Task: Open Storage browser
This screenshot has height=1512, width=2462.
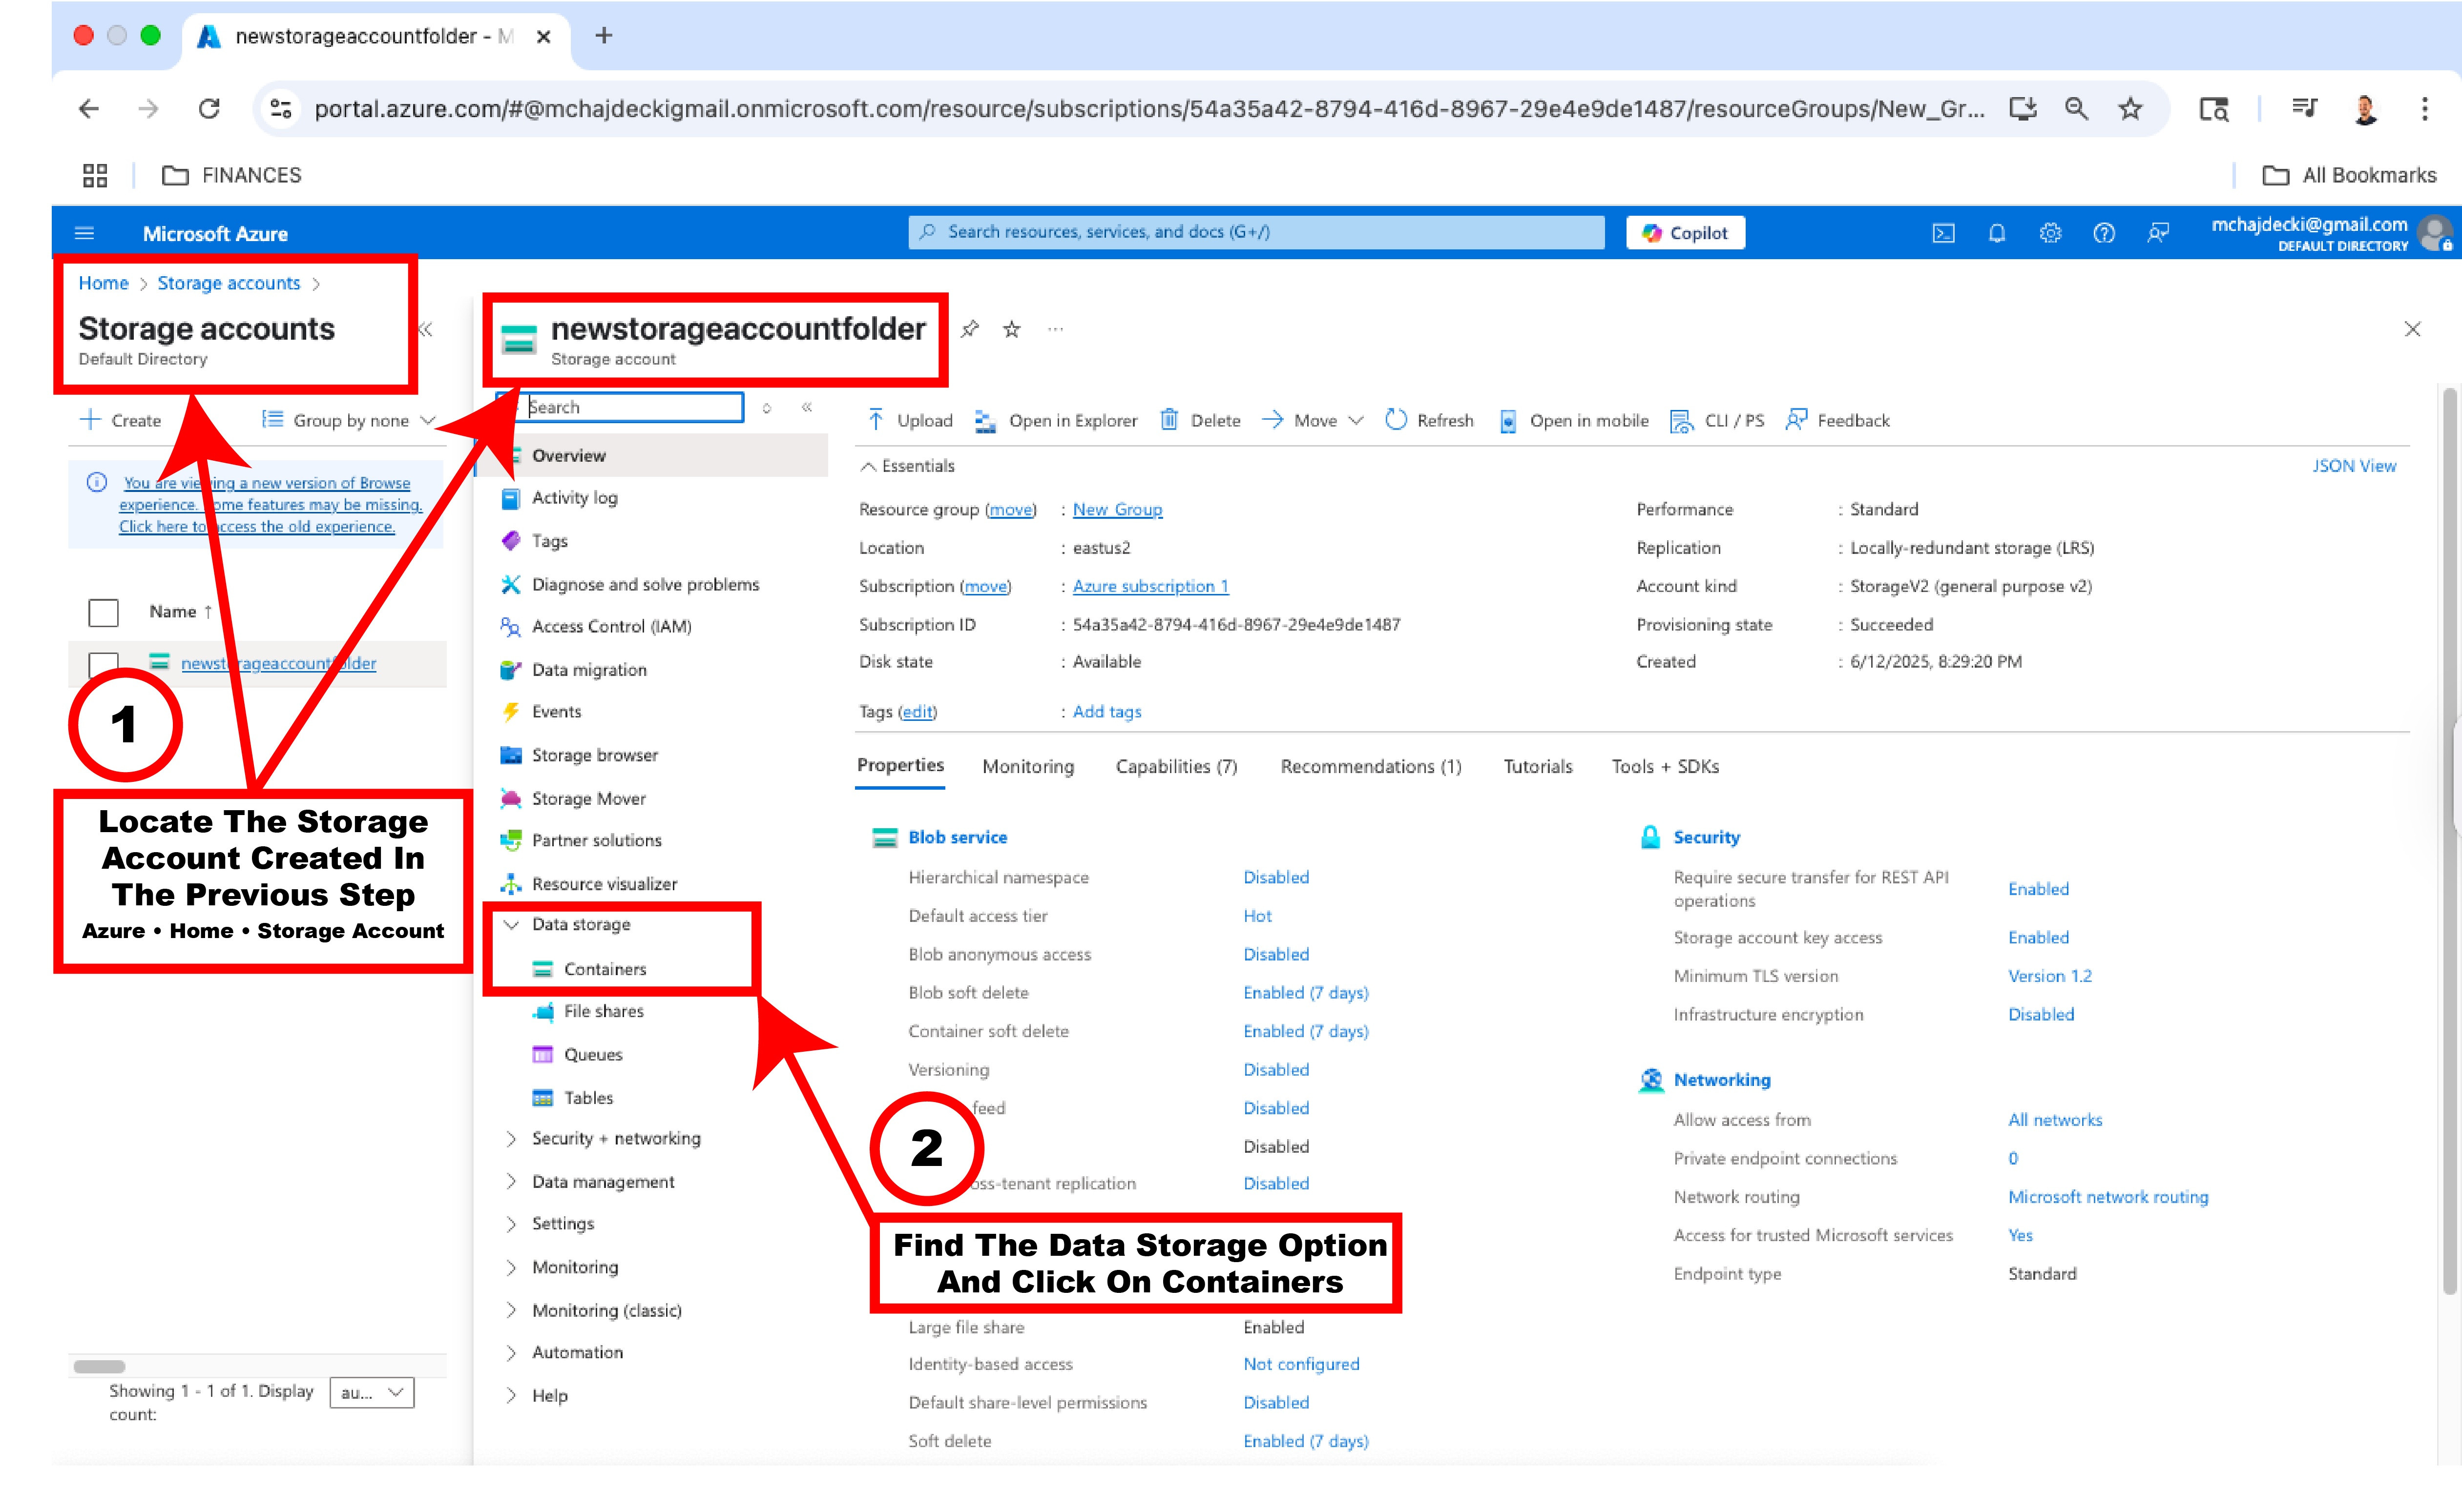Action: point(594,755)
